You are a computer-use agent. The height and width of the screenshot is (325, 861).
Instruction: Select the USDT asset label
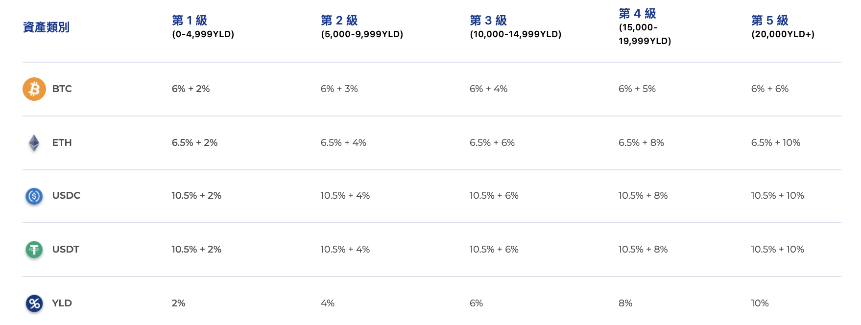tap(66, 250)
